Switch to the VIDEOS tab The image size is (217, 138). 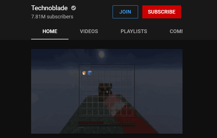89,31
